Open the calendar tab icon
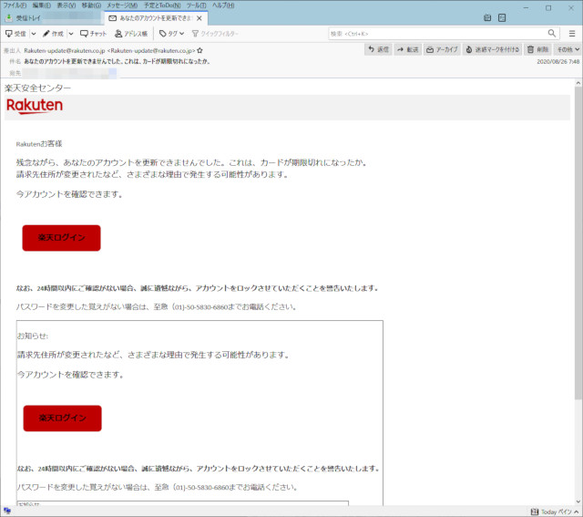The image size is (583, 517). [487, 17]
